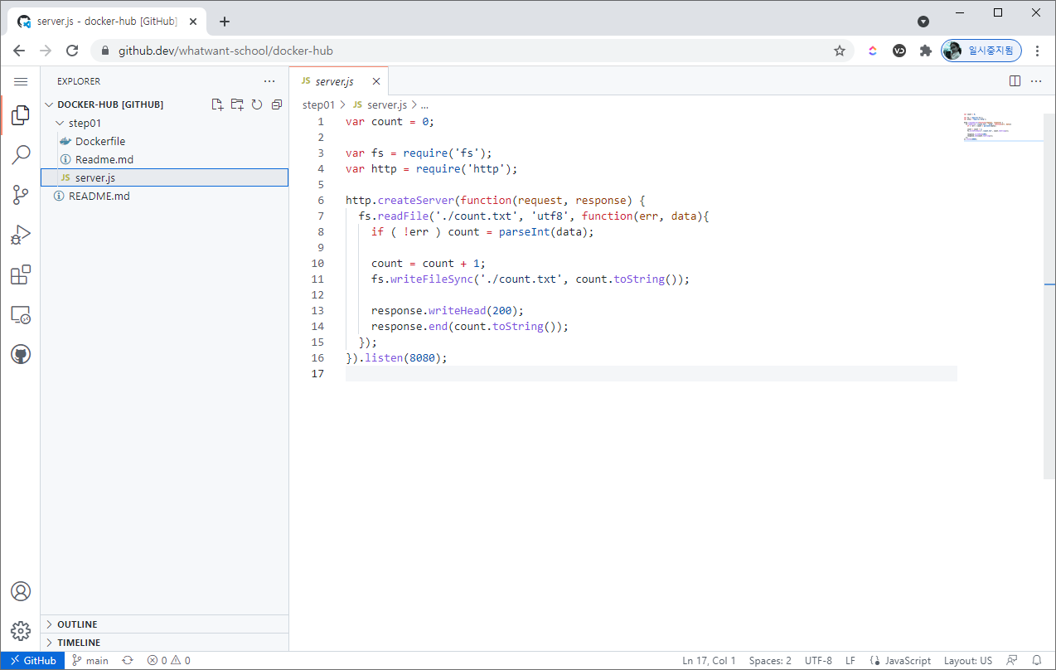Screen dimensions: 1056x670
Task: Click Layout: US in the status bar
Action: 968,661
